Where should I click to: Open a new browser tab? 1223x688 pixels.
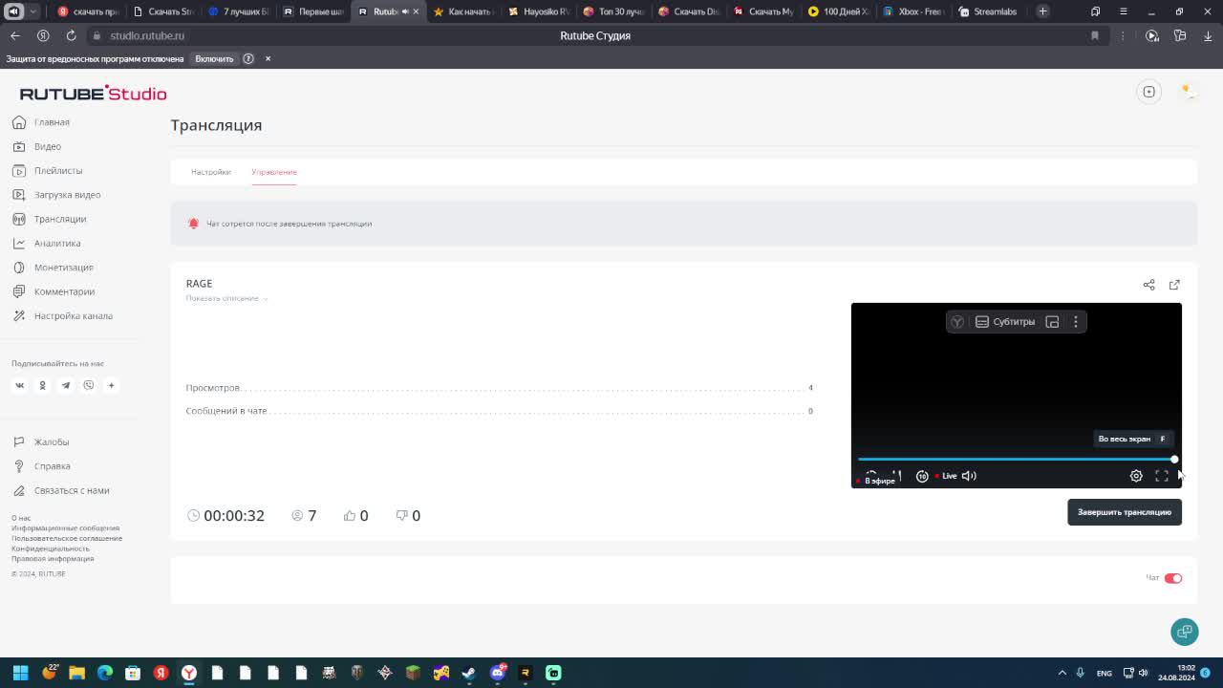(x=1042, y=11)
